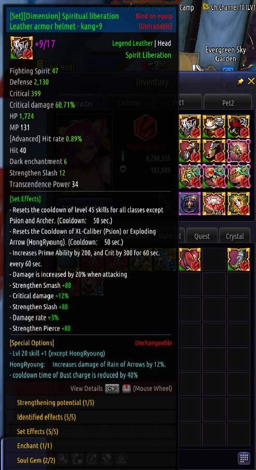Select the white-haired helmet equipment icon
This screenshot has height=470, width=256.
190,126
